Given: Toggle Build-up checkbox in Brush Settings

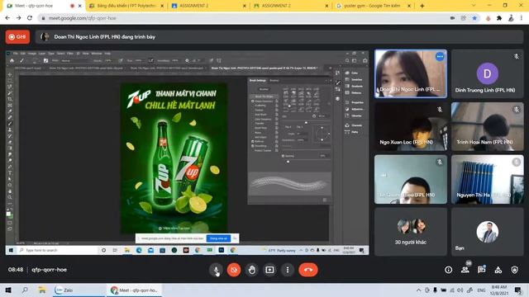Looking at the screenshot, I should coord(253,141).
